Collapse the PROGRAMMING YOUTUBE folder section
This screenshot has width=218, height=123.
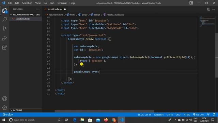26,14
